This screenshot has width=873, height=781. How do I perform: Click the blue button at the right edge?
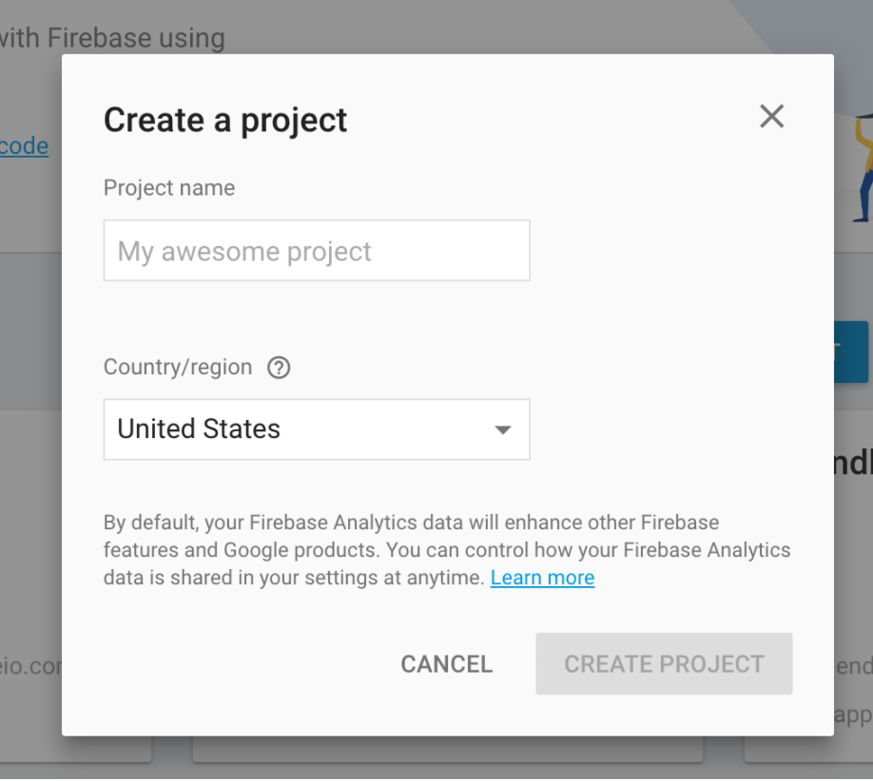852,352
